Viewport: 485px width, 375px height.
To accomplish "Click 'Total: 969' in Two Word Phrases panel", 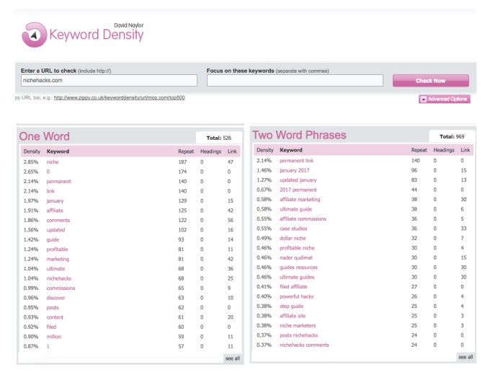I will pos(452,136).
